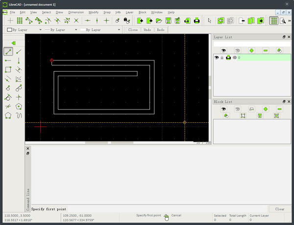Toggle visibility of layer 0
Viewport: 294px width, 225px height.
click(x=217, y=57)
